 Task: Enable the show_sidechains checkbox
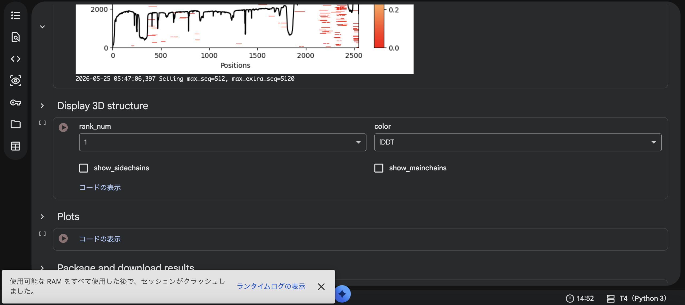[x=84, y=168]
